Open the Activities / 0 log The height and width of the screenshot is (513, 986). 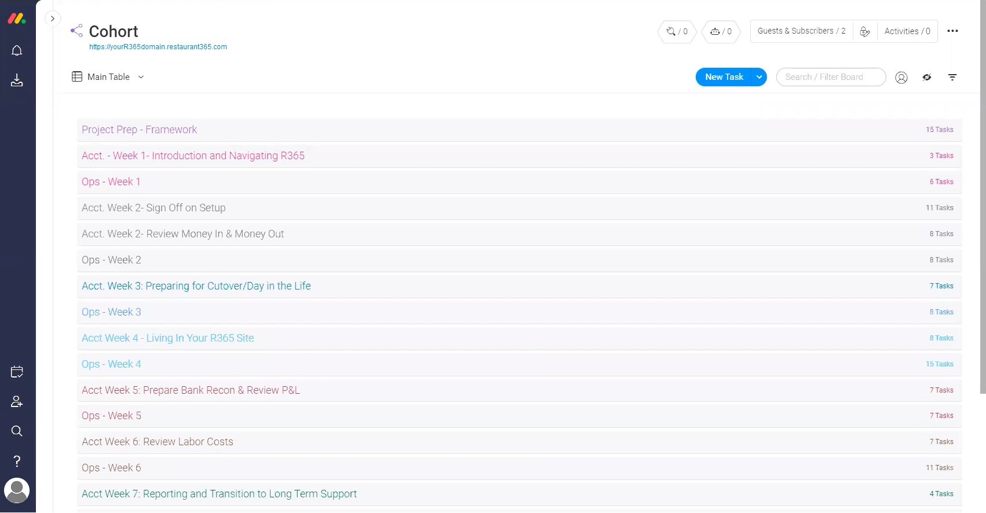tap(907, 31)
